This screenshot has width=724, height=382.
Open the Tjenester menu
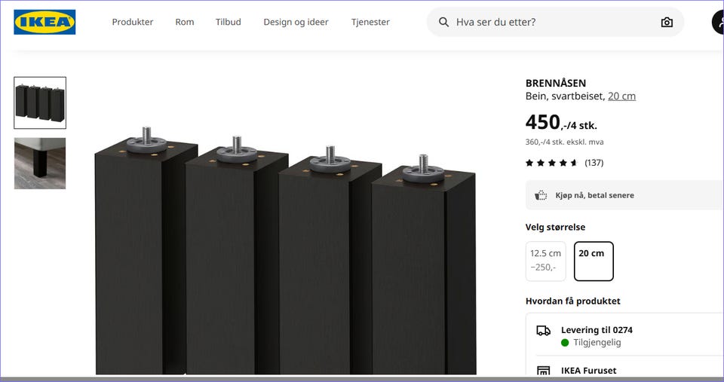click(x=370, y=22)
